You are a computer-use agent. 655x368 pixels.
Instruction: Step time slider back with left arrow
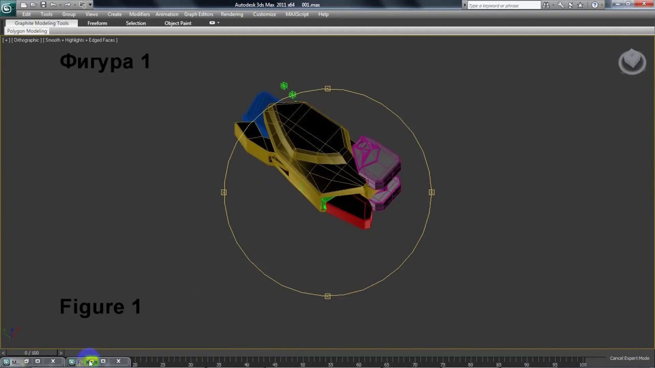click(3, 353)
